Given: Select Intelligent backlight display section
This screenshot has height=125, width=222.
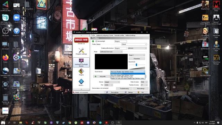Looking at the screenshot, I should (x=81, y=62).
